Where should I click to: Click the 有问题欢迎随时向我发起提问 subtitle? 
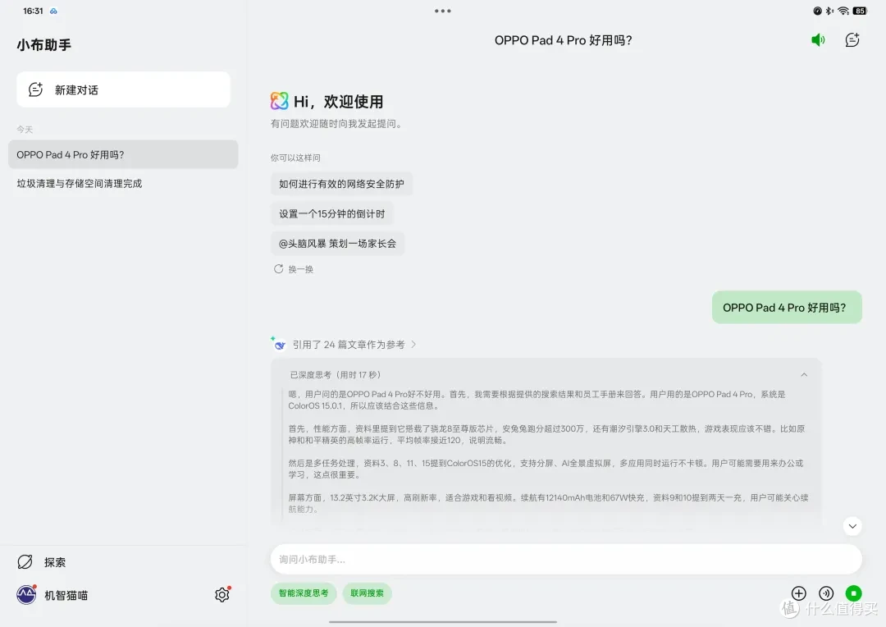337,124
